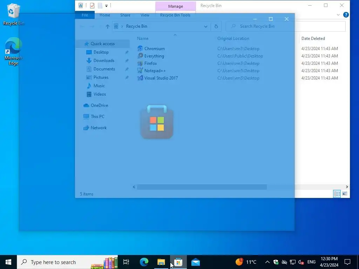
Task: Open the Recycle Bin desktop icon
Action: click(13, 14)
